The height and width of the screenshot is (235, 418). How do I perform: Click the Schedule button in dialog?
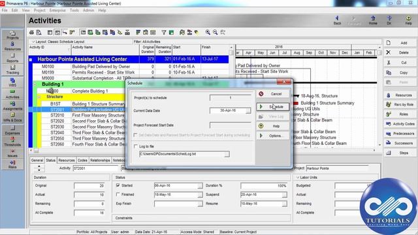click(x=273, y=106)
